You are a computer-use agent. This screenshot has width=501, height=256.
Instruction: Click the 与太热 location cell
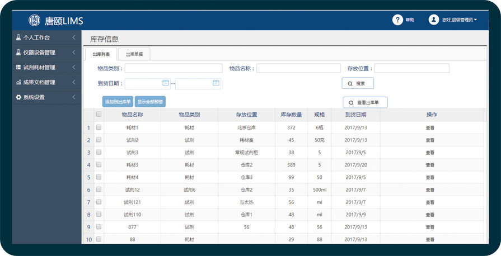247,202
